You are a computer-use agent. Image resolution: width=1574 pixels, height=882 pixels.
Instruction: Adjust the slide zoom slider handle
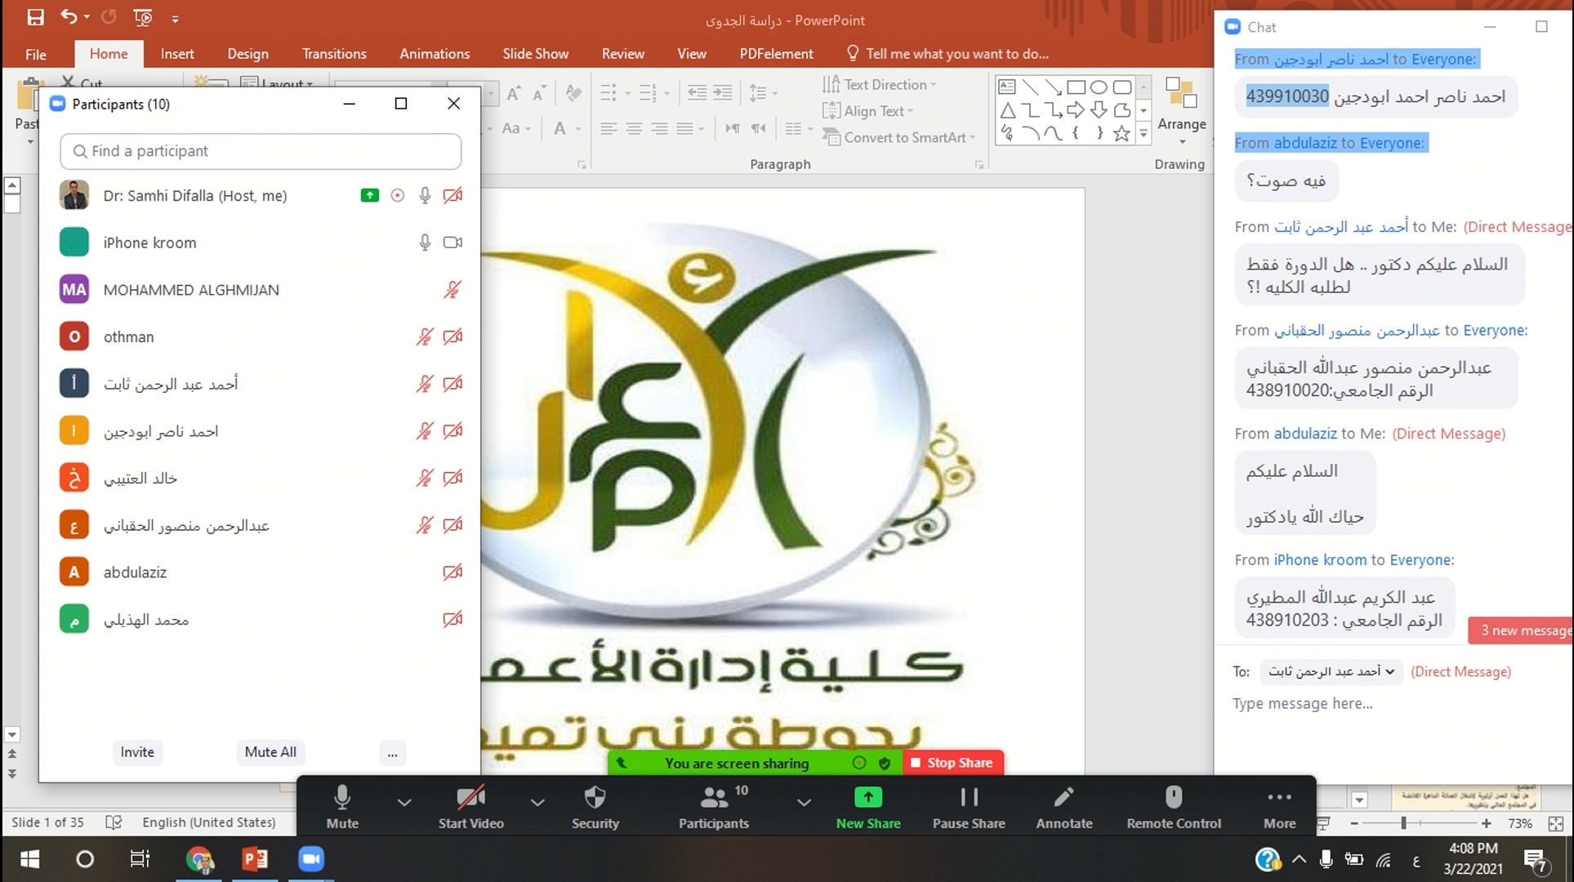1403,823
